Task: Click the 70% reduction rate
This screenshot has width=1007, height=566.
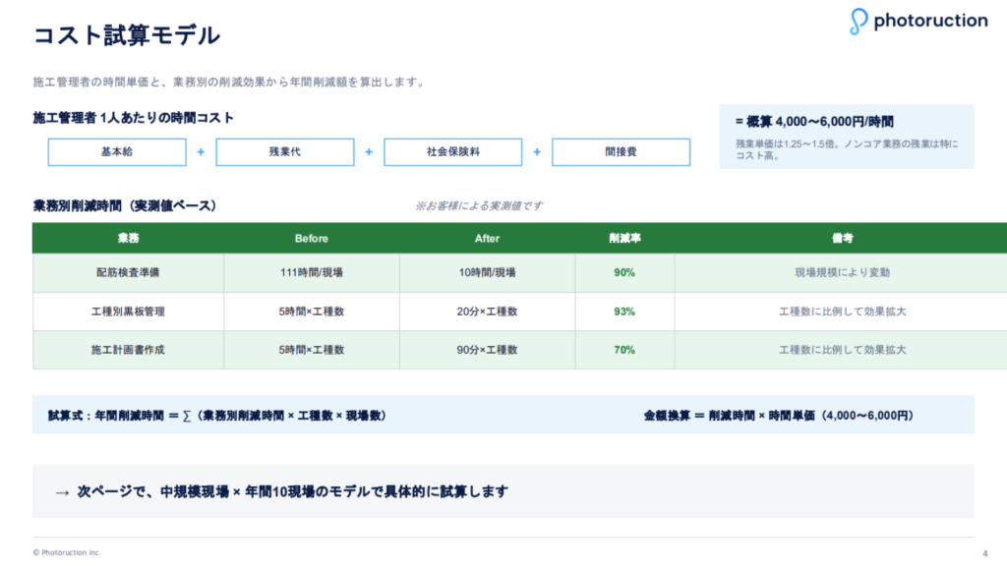Action: 624,350
